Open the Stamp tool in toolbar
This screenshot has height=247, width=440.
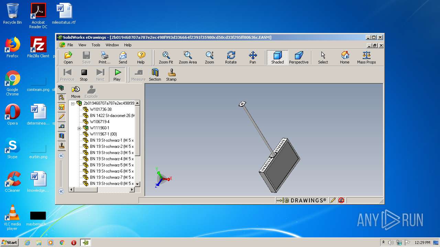pyautogui.click(x=171, y=75)
